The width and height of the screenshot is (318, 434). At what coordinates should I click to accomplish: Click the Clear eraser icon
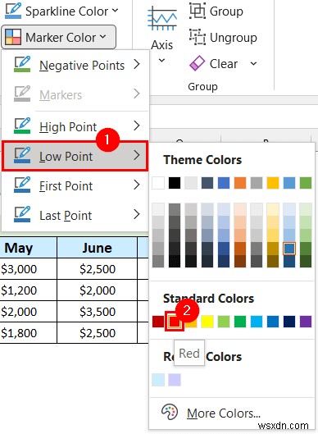pos(197,63)
